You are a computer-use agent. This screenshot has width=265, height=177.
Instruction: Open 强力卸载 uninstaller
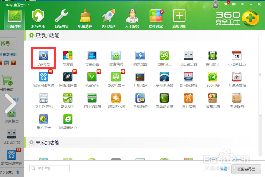(x=189, y=101)
